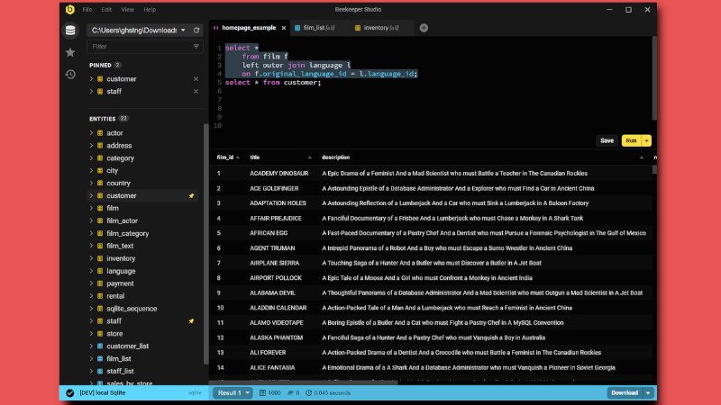Viewport: 721px width, 405px height.
Task: Close the homepage_example tab
Action: coord(284,28)
